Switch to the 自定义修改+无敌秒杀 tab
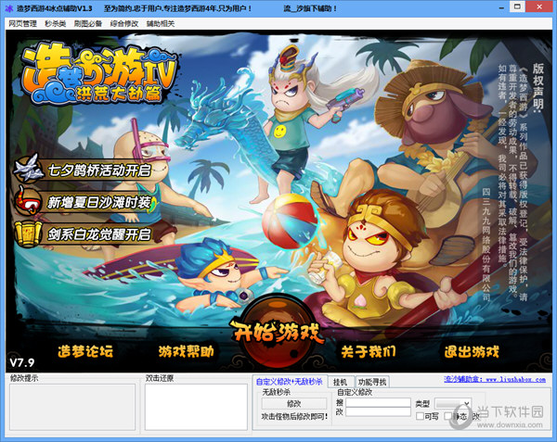Screen dimensions: 557x442 pos(290,382)
